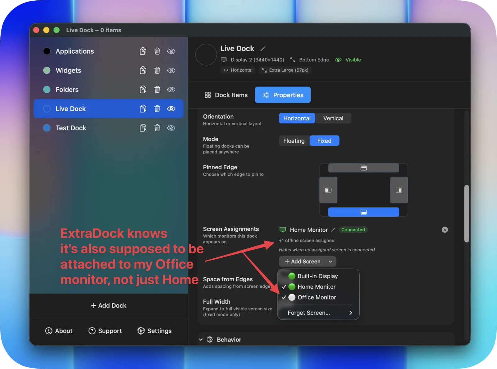Delete the Widgets dock
This screenshot has height=369, width=497.
(x=157, y=70)
